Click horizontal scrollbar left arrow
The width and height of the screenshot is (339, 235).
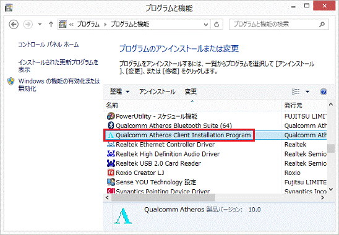(107, 198)
